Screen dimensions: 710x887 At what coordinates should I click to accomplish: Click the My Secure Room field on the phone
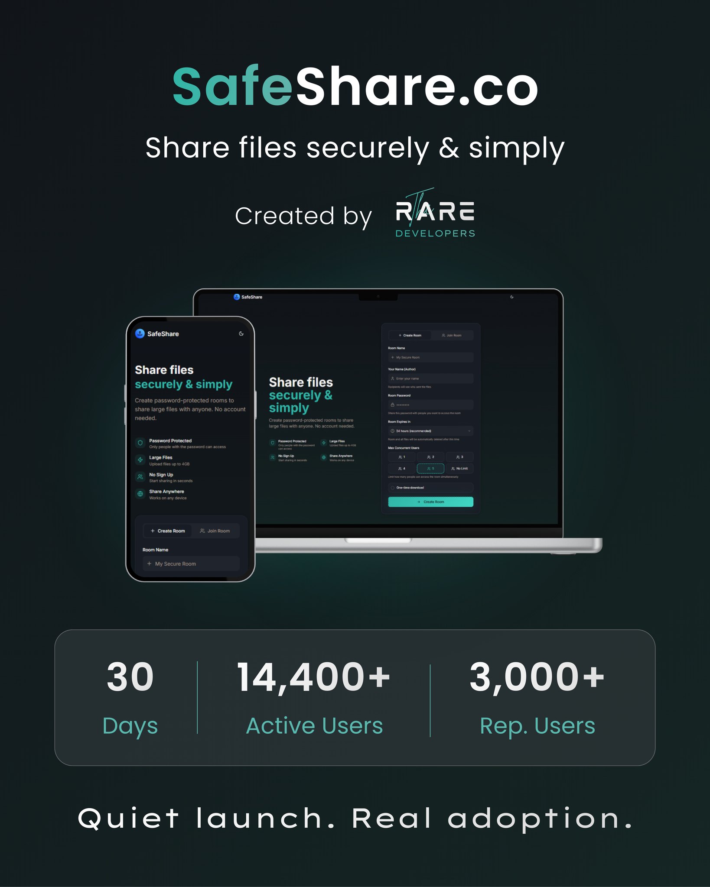click(191, 563)
